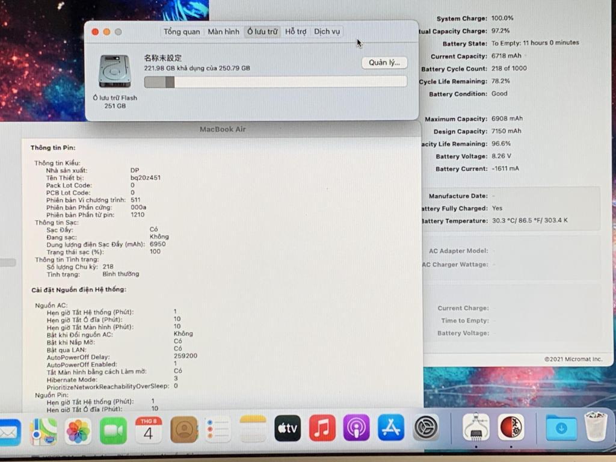Click the Hibernate Mode value 3
616x462 pixels.
click(x=176, y=378)
